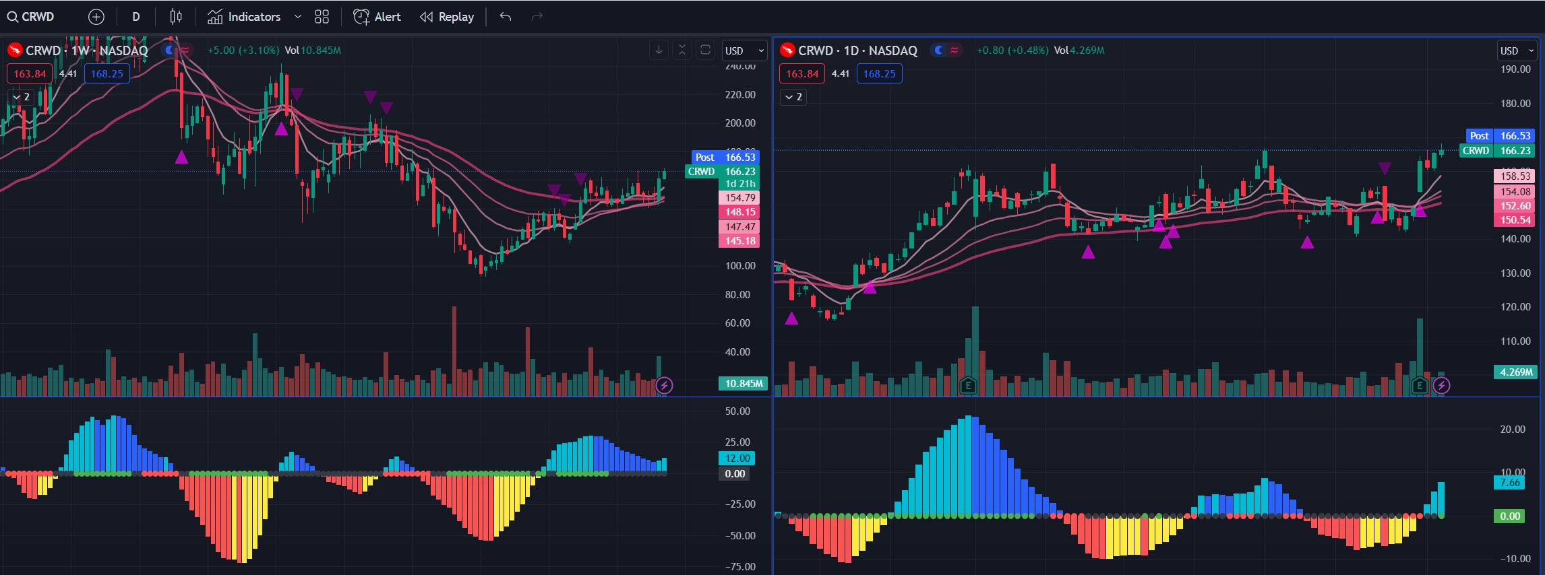1545x575 pixels.
Task: Open the USD currency dropdown on the weekly chart
Action: 744,50
